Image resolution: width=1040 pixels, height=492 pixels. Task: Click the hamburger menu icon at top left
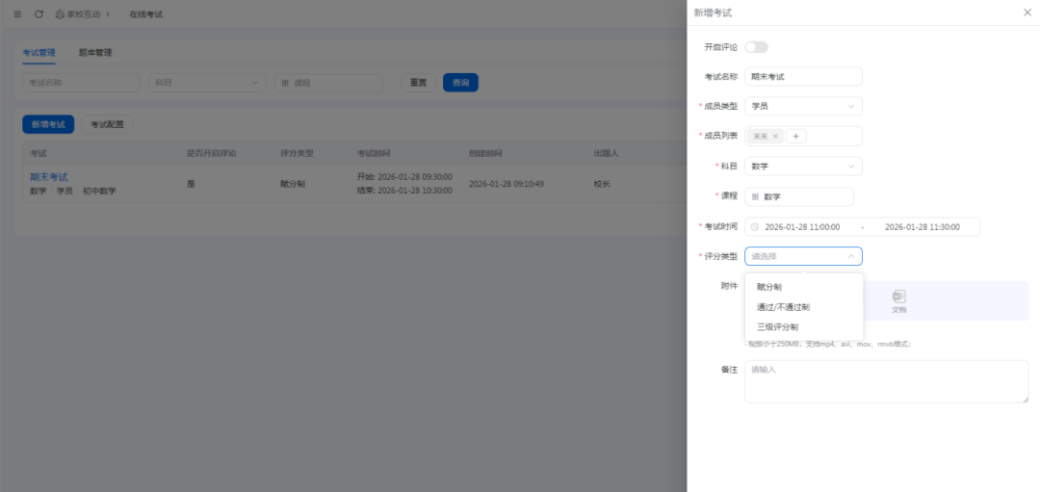click(17, 14)
